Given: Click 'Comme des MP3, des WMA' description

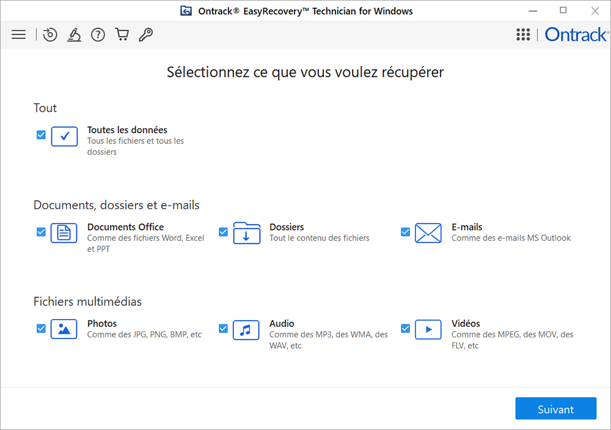Looking at the screenshot, I should pos(329,340).
